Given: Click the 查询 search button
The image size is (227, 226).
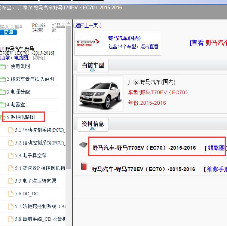Looking at the screenshot, I should pyautogui.click(x=8, y=32).
